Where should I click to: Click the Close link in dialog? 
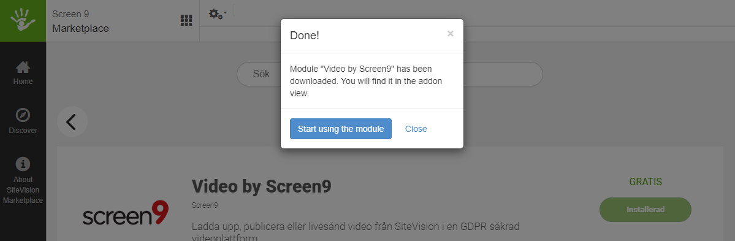(x=416, y=129)
